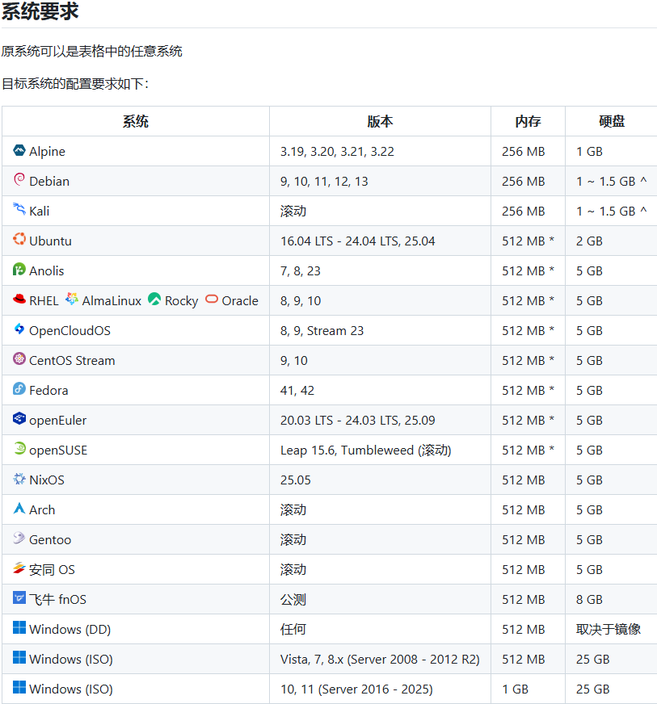Screen dimensions: 657x704
Task: Click the Windows (DD) logo icon
Action: point(19,628)
